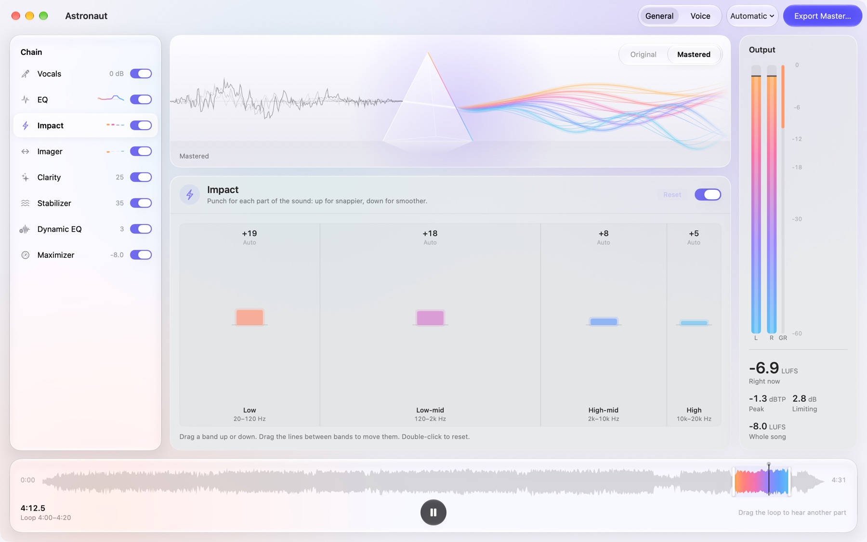
Task: Click the Clarity sparkle icon
Action: tap(26, 177)
